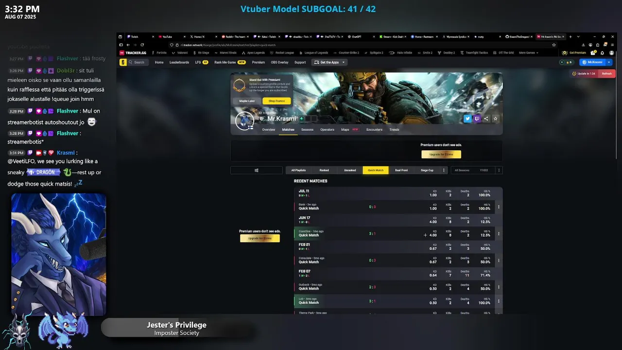
Task: Click the notifications bell icon in header
Action: point(602,53)
